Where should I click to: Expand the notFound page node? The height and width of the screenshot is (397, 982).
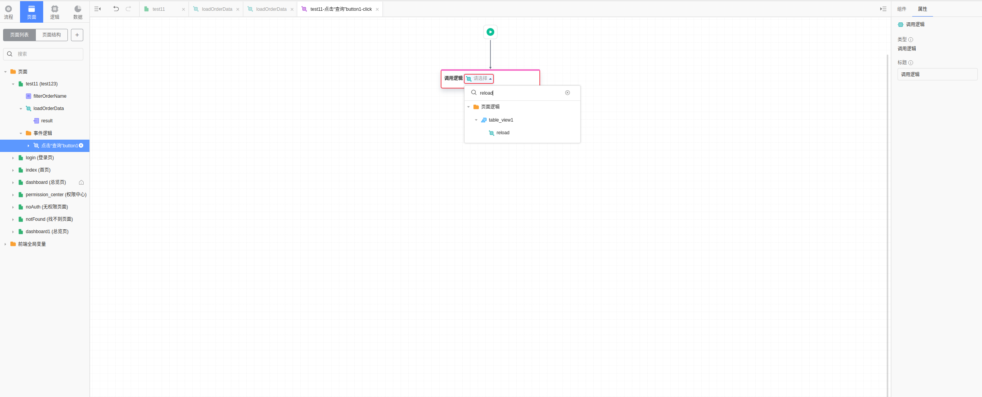[x=13, y=220]
